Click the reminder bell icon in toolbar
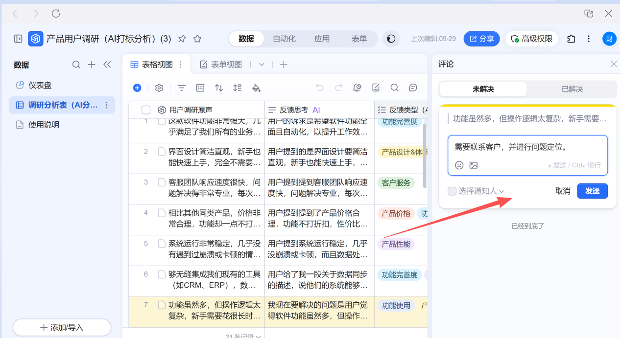620x338 pixels. 357,88
